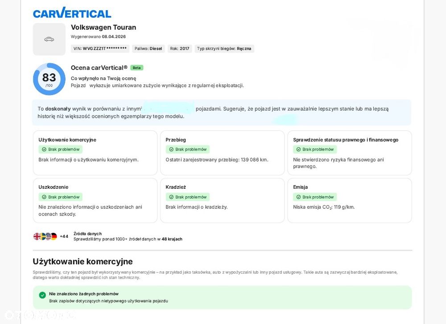The image size is (446, 324).
Task: Click the 83/100 score gauge
Action: [49, 79]
